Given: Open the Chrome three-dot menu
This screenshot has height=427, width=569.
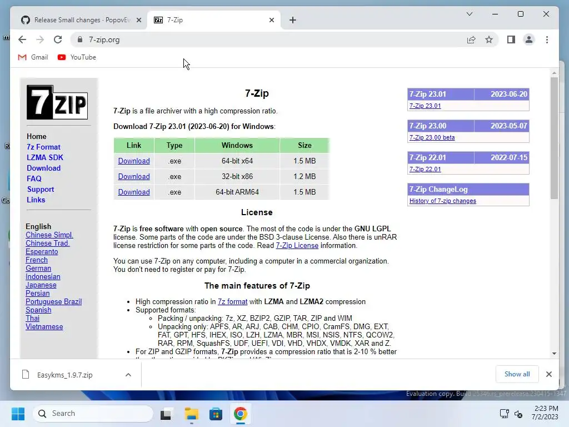Looking at the screenshot, I should pyautogui.click(x=547, y=39).
